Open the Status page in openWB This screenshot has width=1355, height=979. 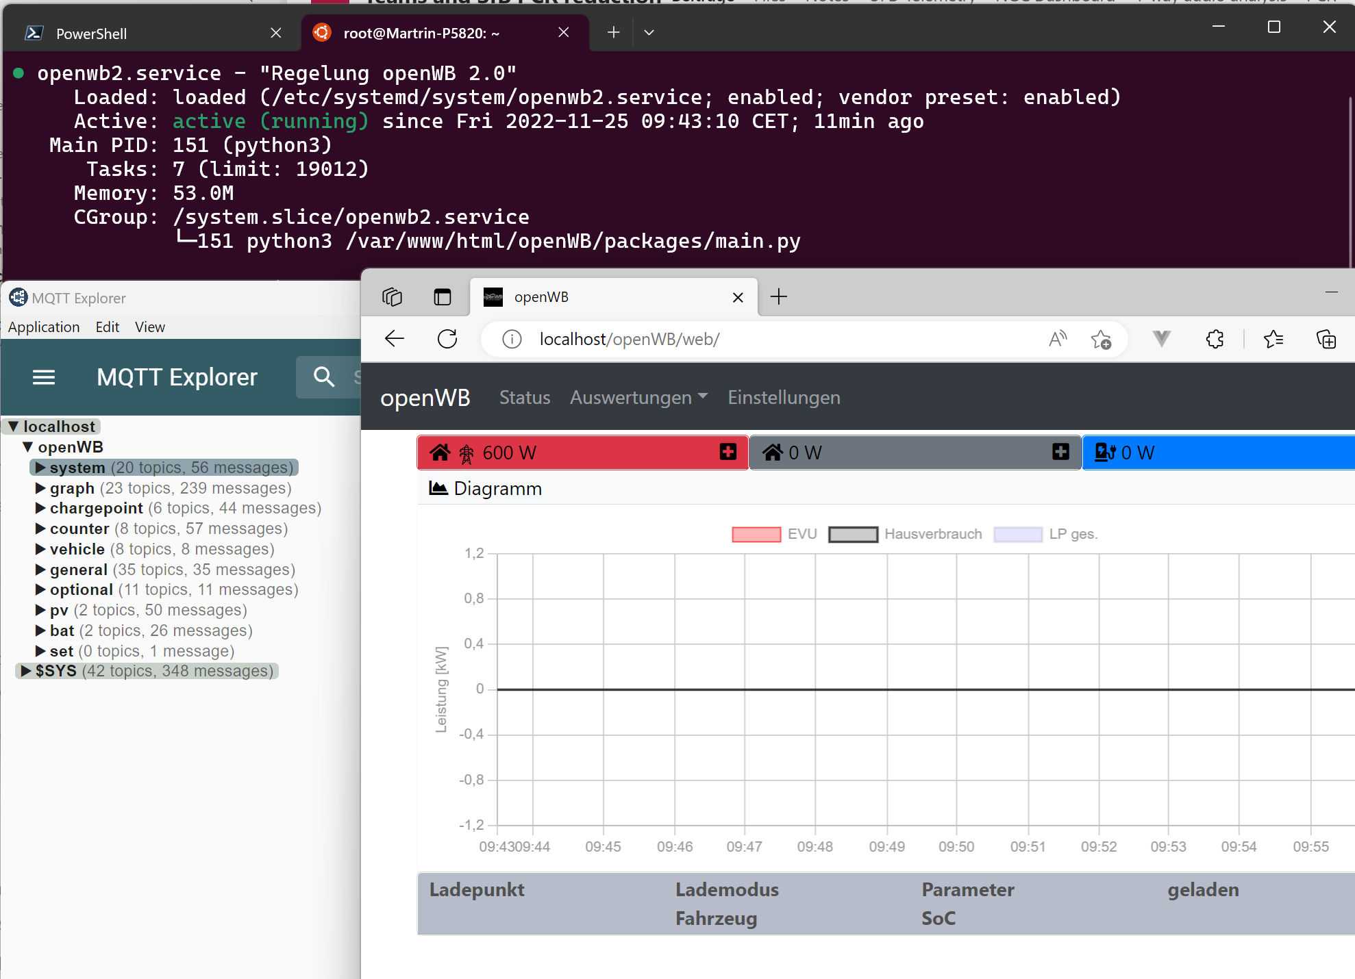[525, 398]
